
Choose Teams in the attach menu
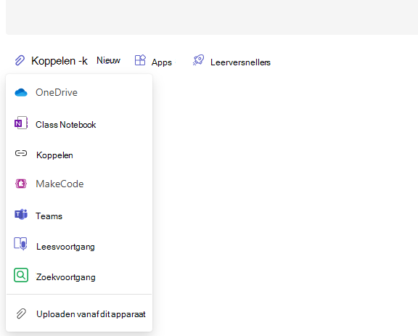click(x=79, y=216)
